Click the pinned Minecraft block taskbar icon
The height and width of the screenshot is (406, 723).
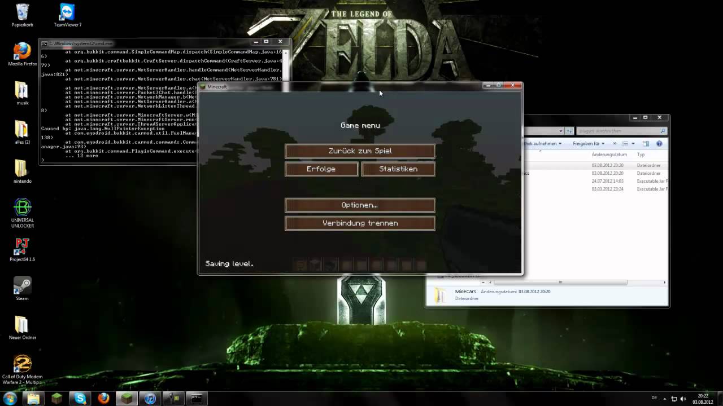pyautogui.click(x=57, y=399)
